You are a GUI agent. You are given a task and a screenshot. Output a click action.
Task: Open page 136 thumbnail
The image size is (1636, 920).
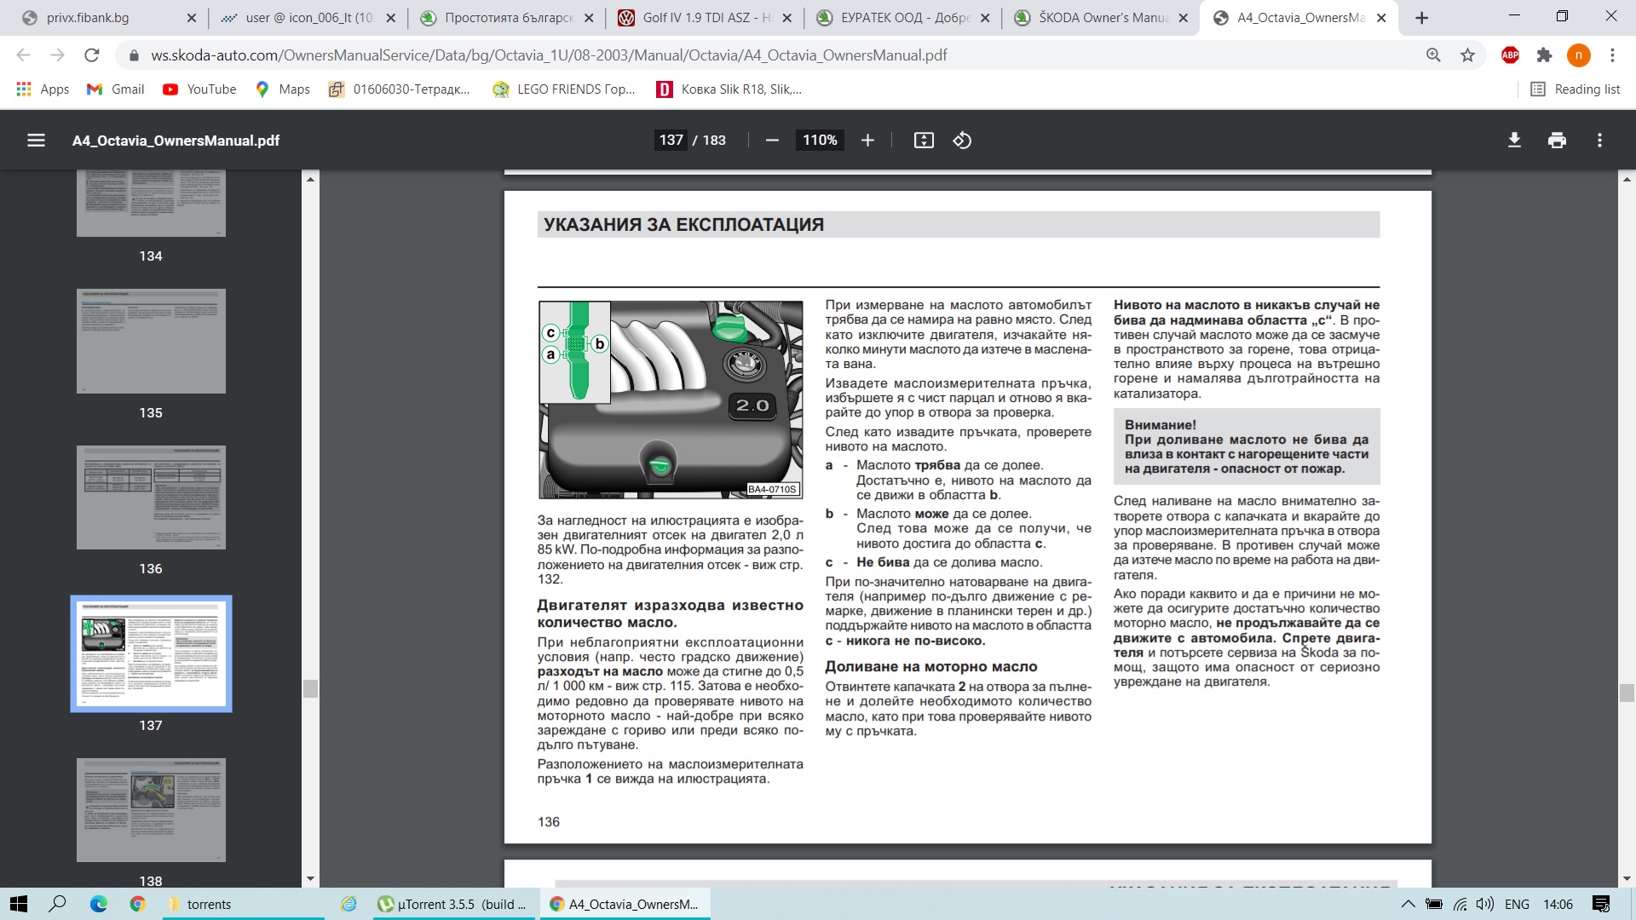[x=151, y=497]
